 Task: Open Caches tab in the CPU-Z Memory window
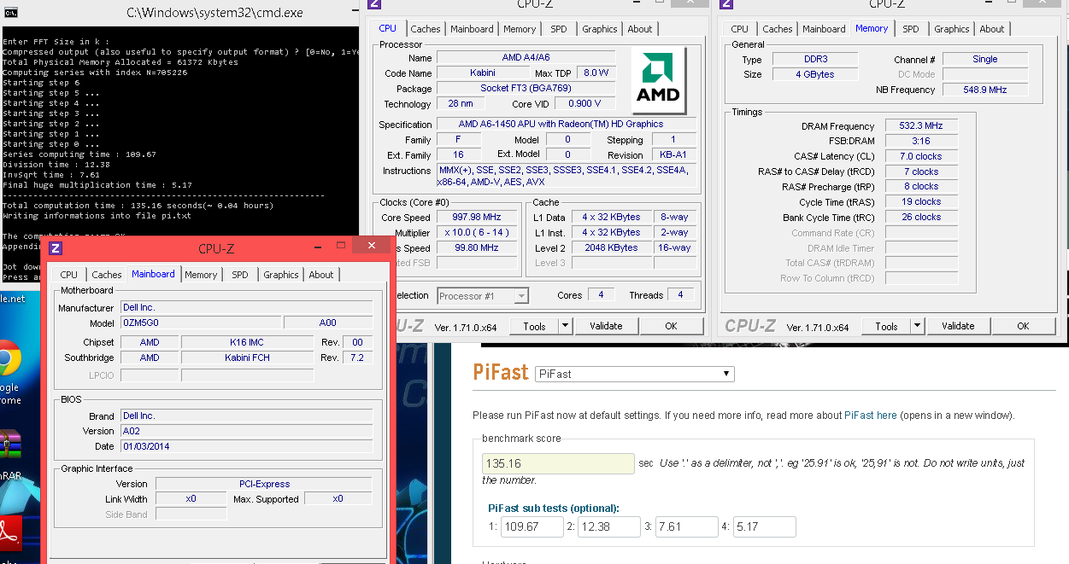click(778, 29)
